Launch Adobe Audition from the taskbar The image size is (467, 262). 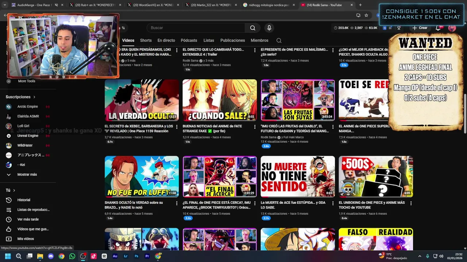115,256
